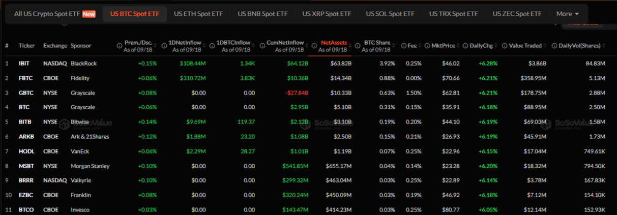This screenshot has height=215, width=617.
Task: Click the Exchange column header
Action: (x=55, y=46)
